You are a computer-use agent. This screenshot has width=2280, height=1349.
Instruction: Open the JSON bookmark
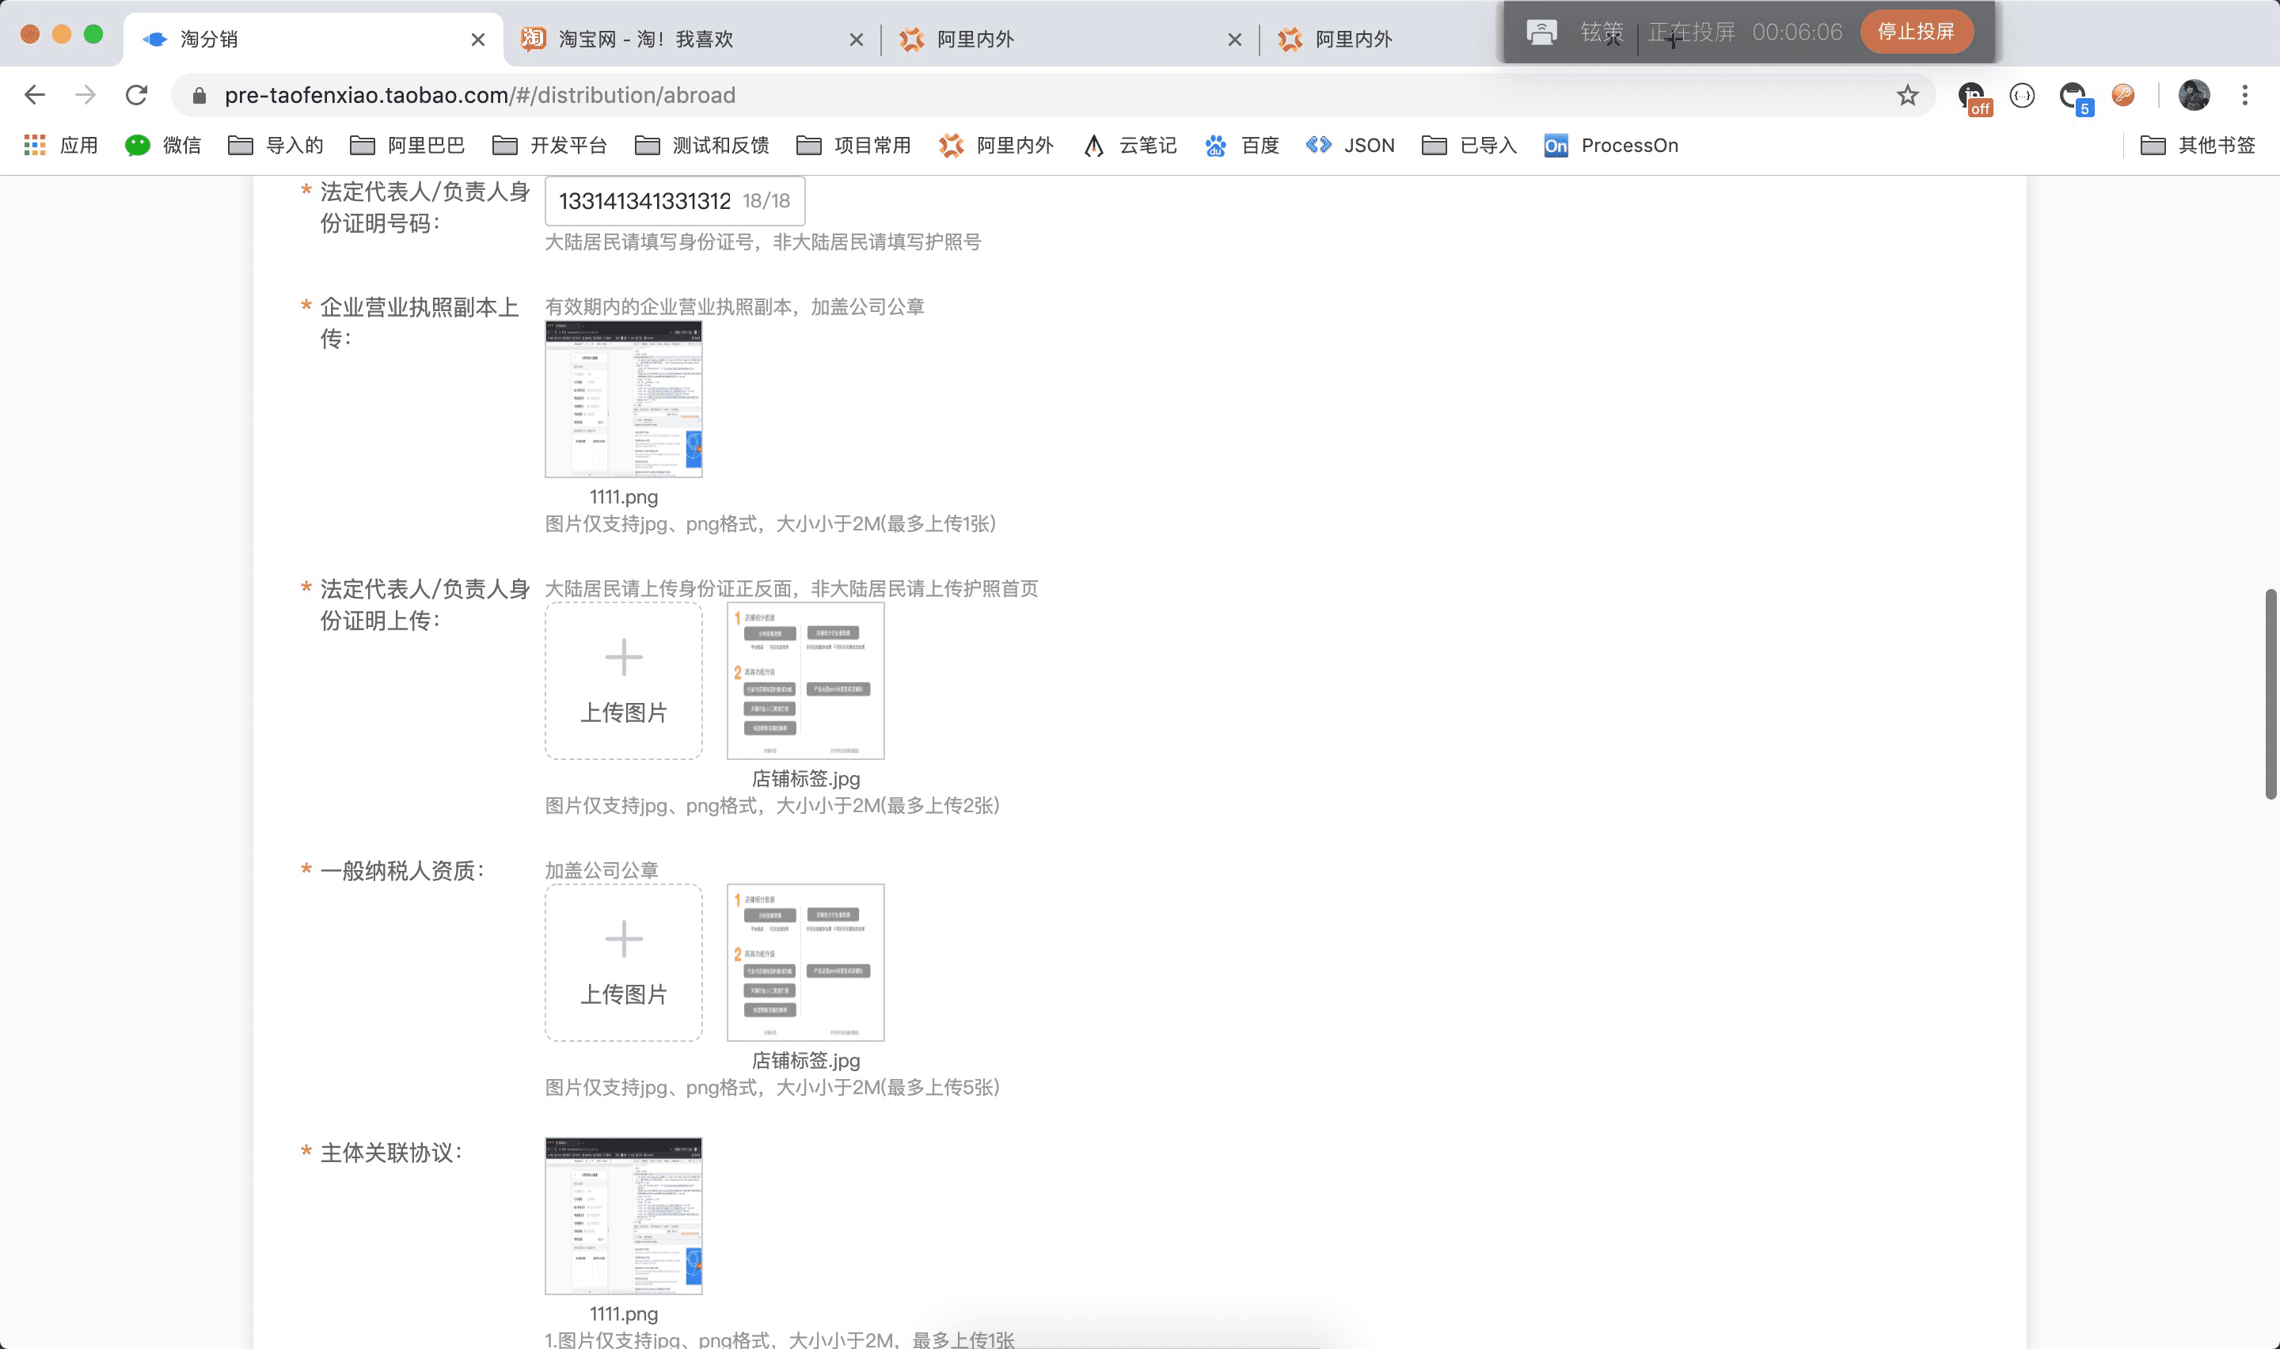pyautogui.click(x=1350, y=146)
